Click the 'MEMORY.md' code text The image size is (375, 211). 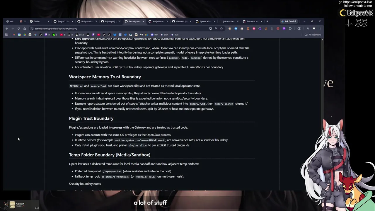tap(76, 86)
